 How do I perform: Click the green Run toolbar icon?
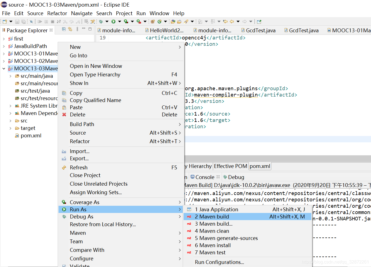pos(113,22)
